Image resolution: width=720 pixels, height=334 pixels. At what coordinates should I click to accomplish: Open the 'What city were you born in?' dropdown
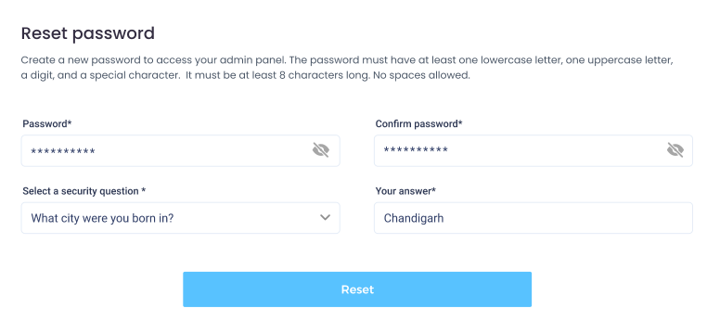(x=180, y=218)
